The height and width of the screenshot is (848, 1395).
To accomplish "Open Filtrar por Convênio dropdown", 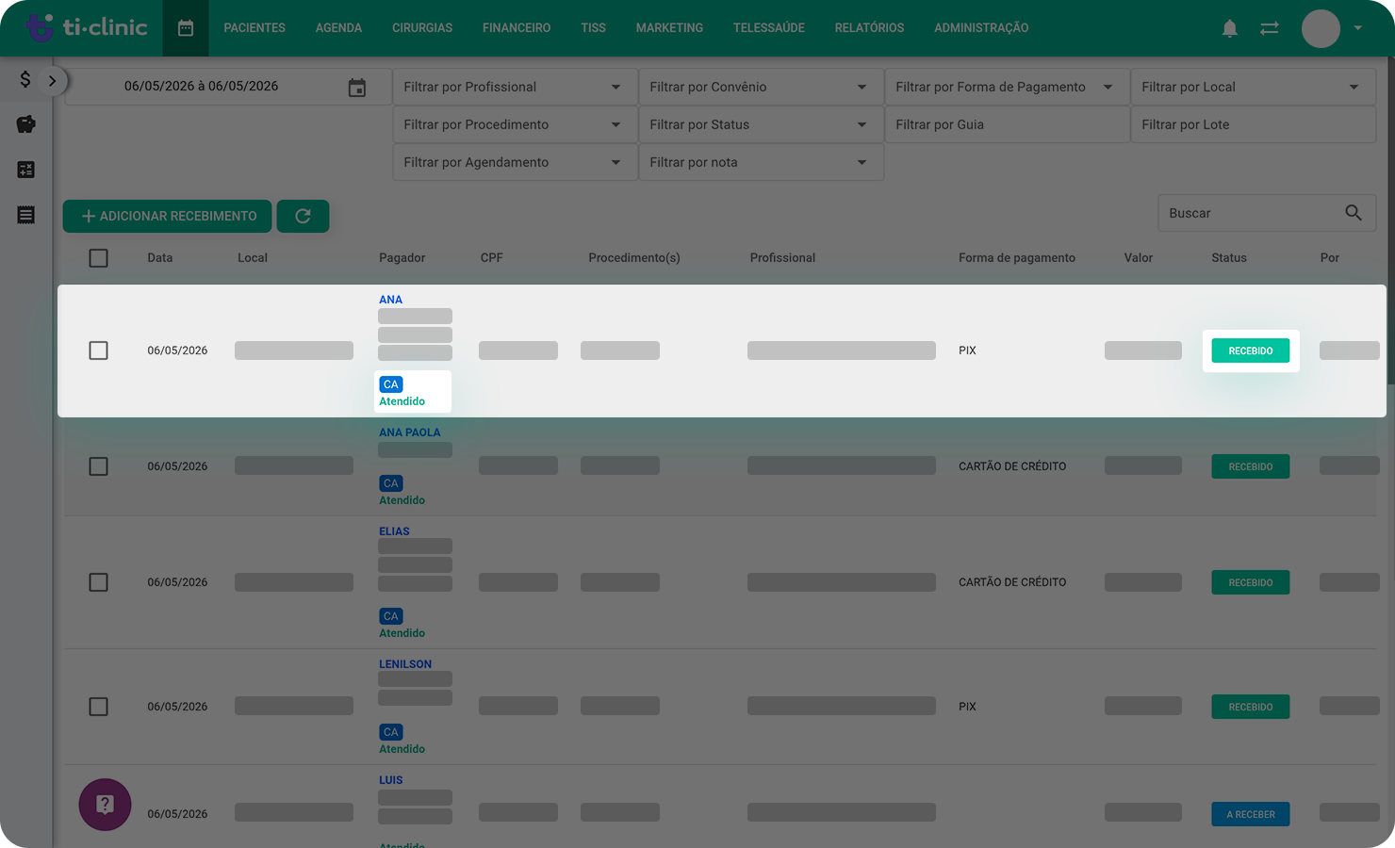I will pyautogui.click(x=761, y=87).
